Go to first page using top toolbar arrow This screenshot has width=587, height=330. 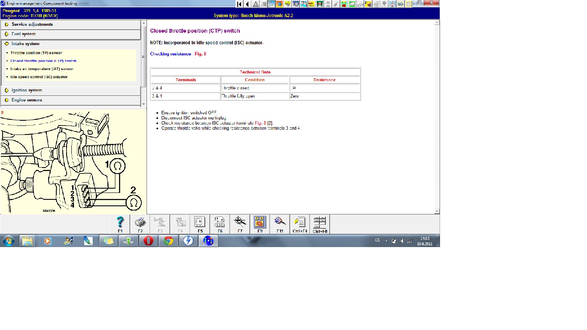coord(239,4)
